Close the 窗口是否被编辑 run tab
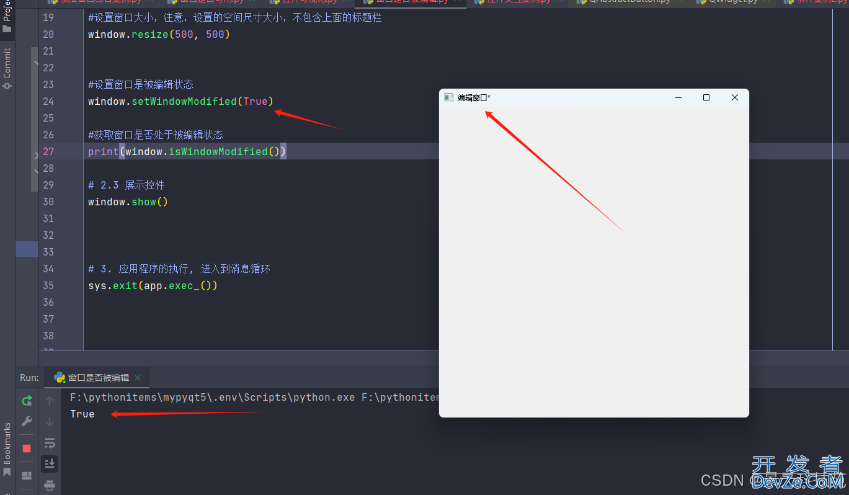Image resolution: width=849 pixels, height=495 pixels. 138,378
